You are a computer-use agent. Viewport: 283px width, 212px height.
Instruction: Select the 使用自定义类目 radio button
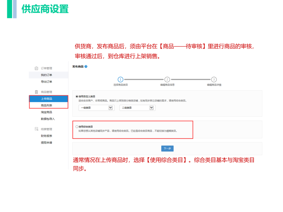pos(77,96)
